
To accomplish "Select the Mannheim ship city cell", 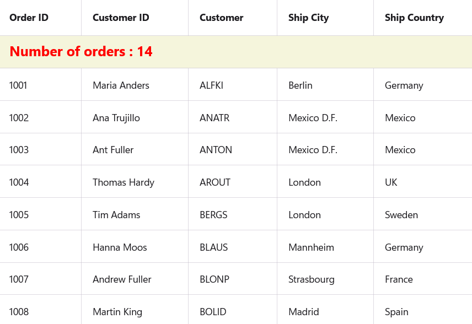I will point(311,247).
